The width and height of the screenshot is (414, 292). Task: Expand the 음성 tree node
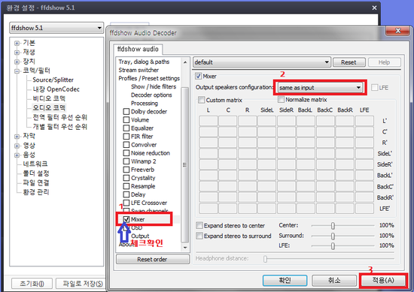click(17, 155)
